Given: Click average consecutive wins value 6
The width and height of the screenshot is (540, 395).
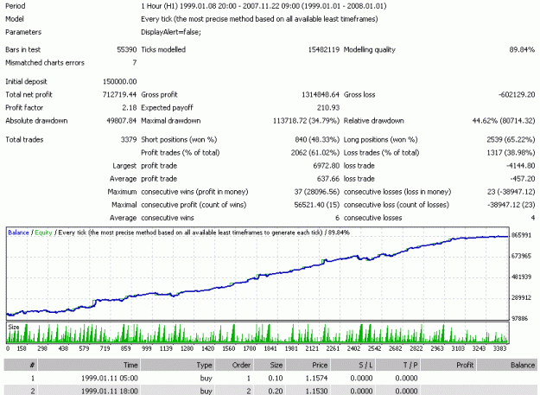Looking at the screenshot, I should coord(337,218).
